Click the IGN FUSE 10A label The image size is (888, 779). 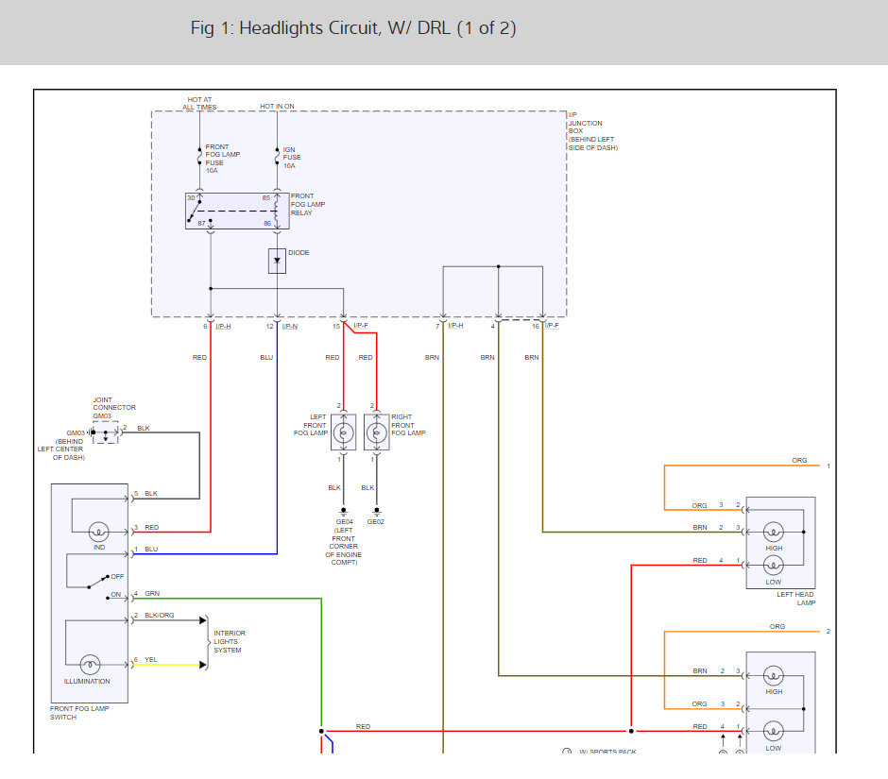point(292,158)
